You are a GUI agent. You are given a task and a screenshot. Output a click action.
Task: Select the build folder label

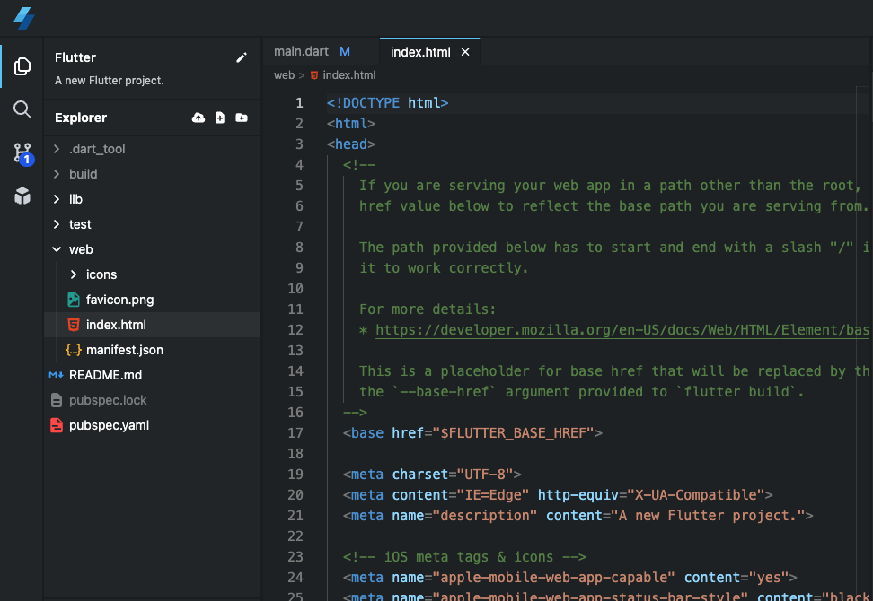[x=83, y=174]
